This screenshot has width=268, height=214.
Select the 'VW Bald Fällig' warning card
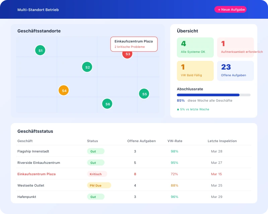pyautogui.click(x=195, y=71)
